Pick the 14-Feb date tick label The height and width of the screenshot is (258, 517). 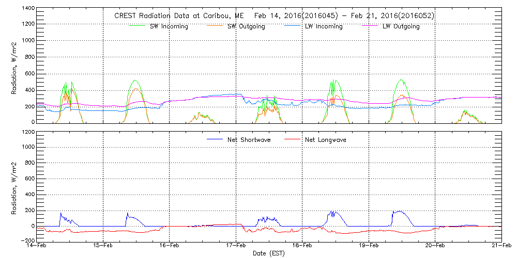(37, 246)
